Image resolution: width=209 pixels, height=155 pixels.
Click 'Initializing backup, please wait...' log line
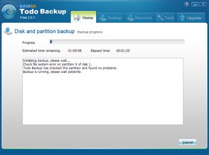pos(46,60)
